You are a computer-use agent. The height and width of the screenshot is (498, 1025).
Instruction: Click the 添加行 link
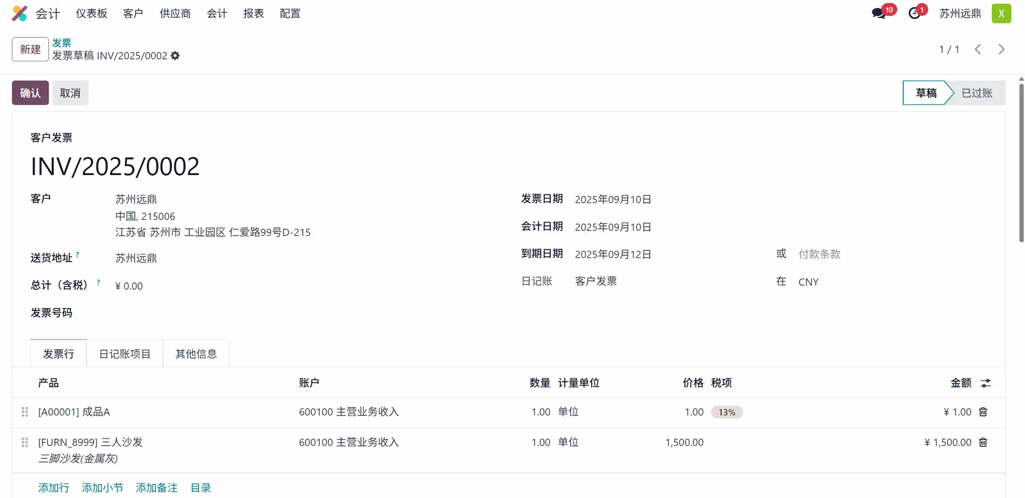pyautogui.click(x=53, y=488)
